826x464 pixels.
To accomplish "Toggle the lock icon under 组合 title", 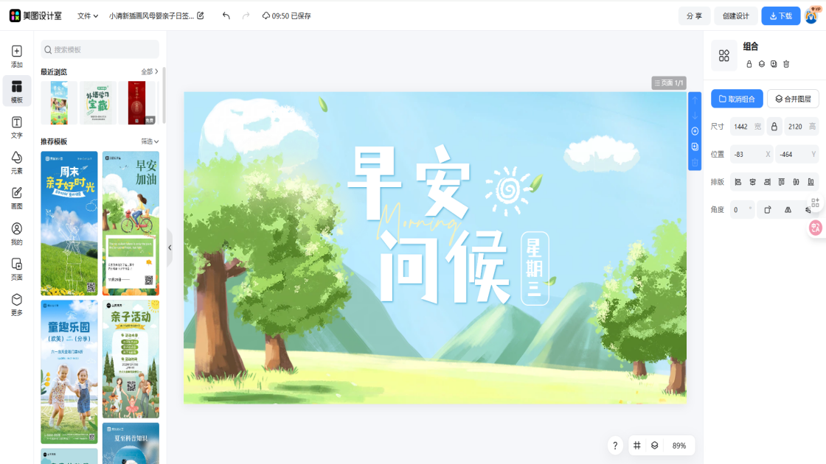I will click(749, 64).
